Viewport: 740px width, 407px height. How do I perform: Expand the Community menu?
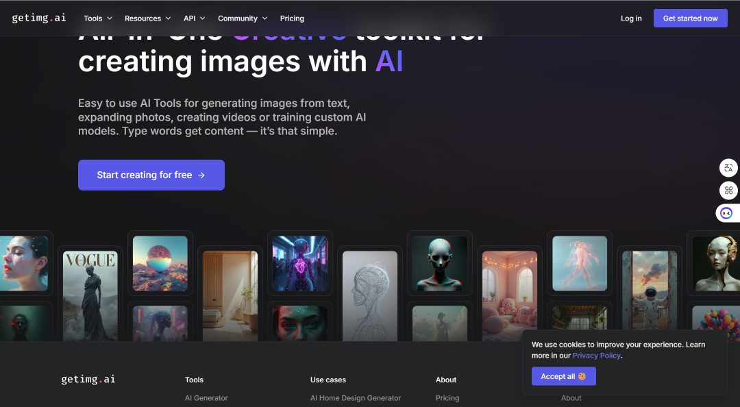coord(243,18)
